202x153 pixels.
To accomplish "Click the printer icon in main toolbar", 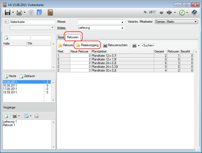I will [x=19, y=12].
